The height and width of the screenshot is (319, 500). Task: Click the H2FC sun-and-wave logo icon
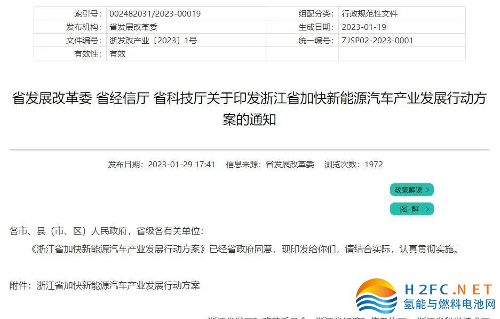(376, 297)
